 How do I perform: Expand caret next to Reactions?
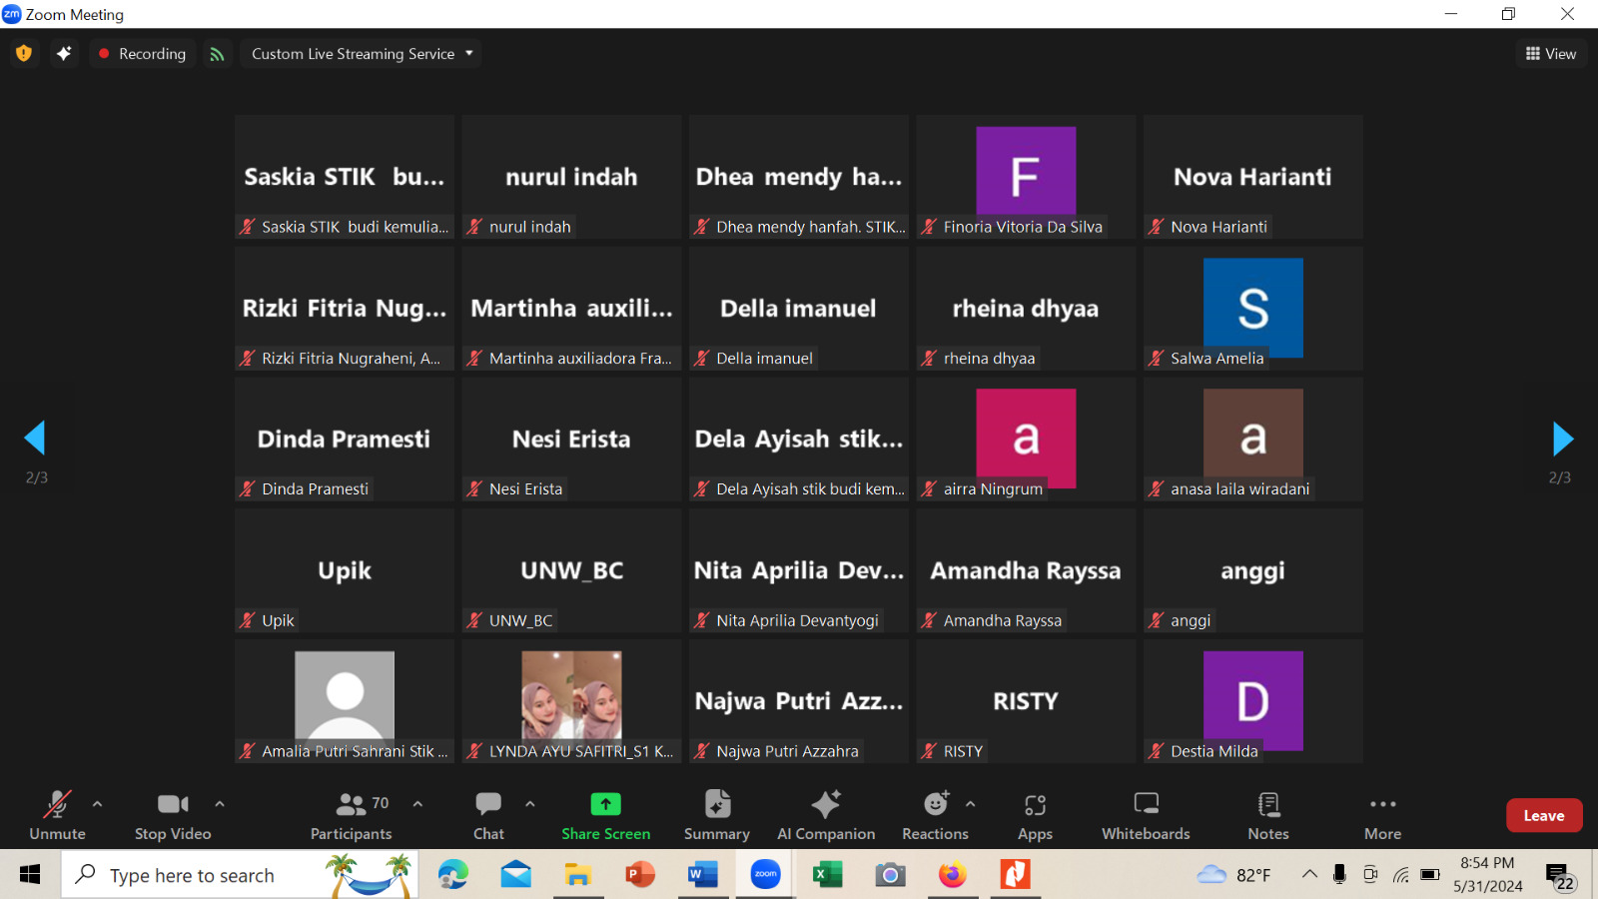[x=970, y=803]
